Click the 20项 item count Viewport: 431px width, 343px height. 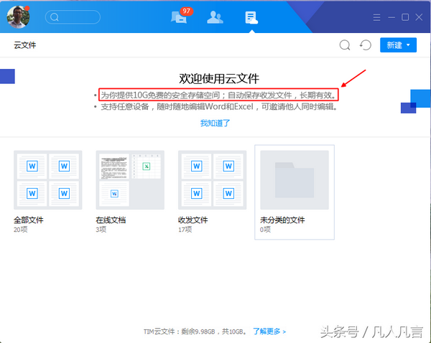(x=21, y=230)
